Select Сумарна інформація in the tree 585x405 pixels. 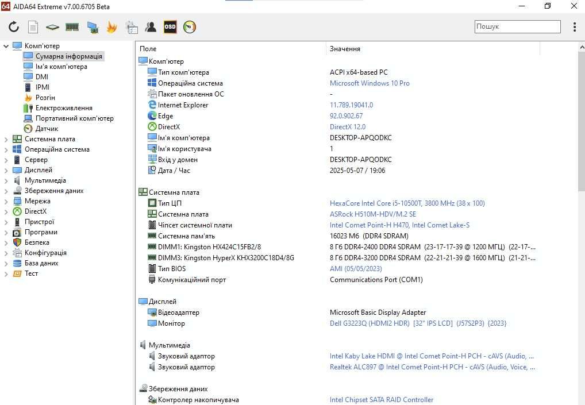(x=68, y=56)
